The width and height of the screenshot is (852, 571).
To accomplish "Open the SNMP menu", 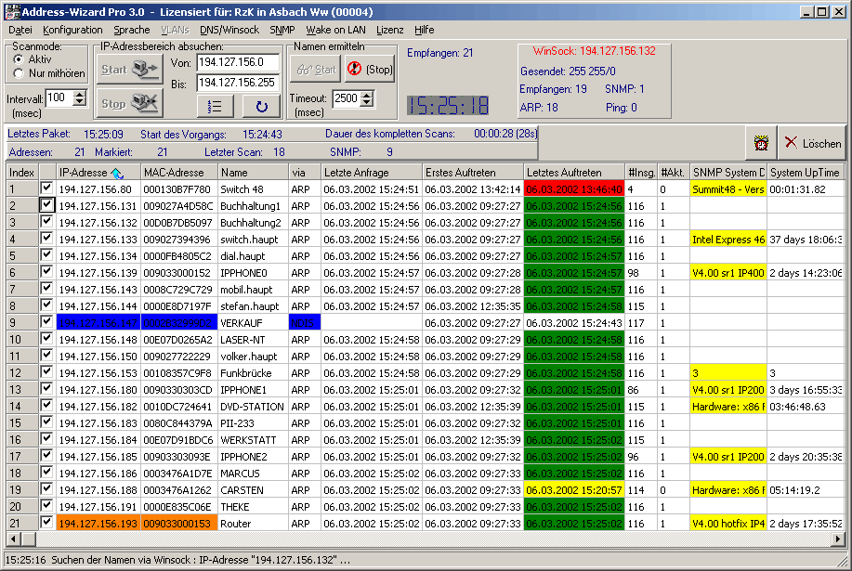I will (282, 30).
